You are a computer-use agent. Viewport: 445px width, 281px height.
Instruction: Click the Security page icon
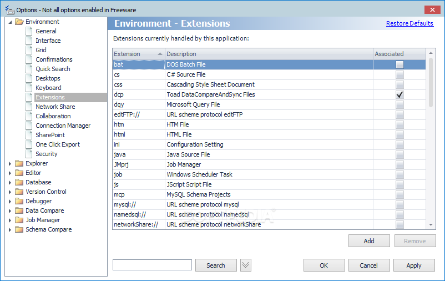click(x=29, y=154)
